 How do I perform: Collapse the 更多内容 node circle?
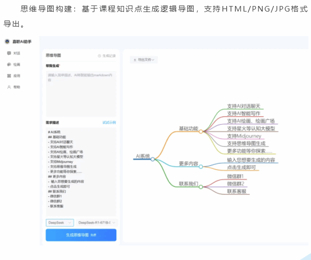click(200, 167)
